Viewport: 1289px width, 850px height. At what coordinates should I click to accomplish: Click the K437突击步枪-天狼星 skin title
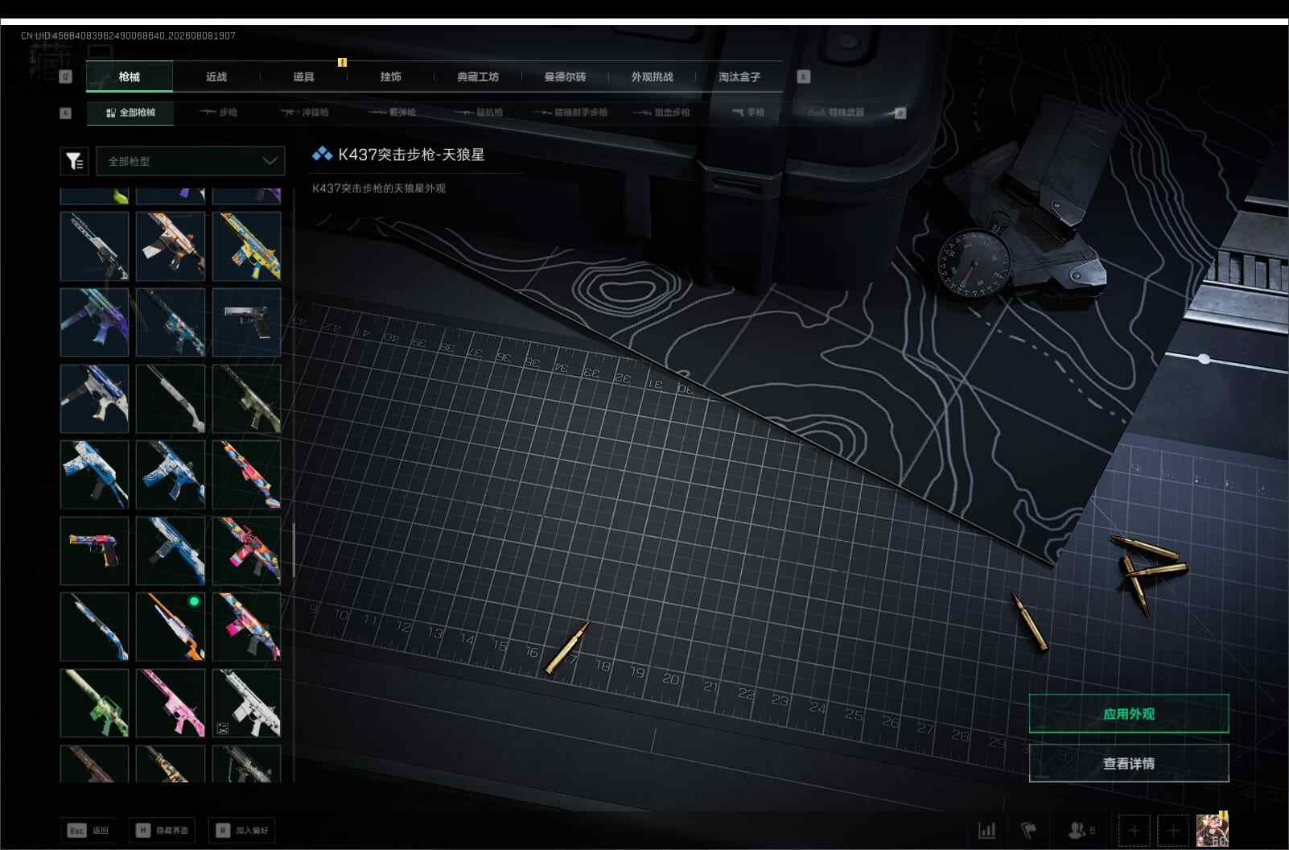pyautogui.click(x=411, y=155)
